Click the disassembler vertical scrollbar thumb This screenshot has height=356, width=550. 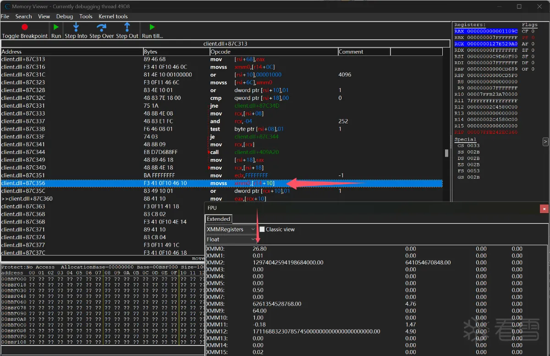tap(447, 153)
